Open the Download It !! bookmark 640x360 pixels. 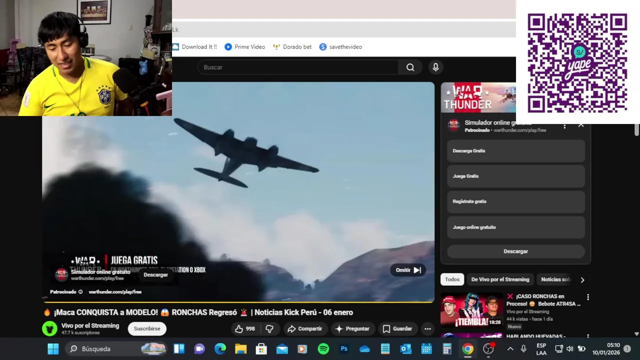tap(195, 47)
